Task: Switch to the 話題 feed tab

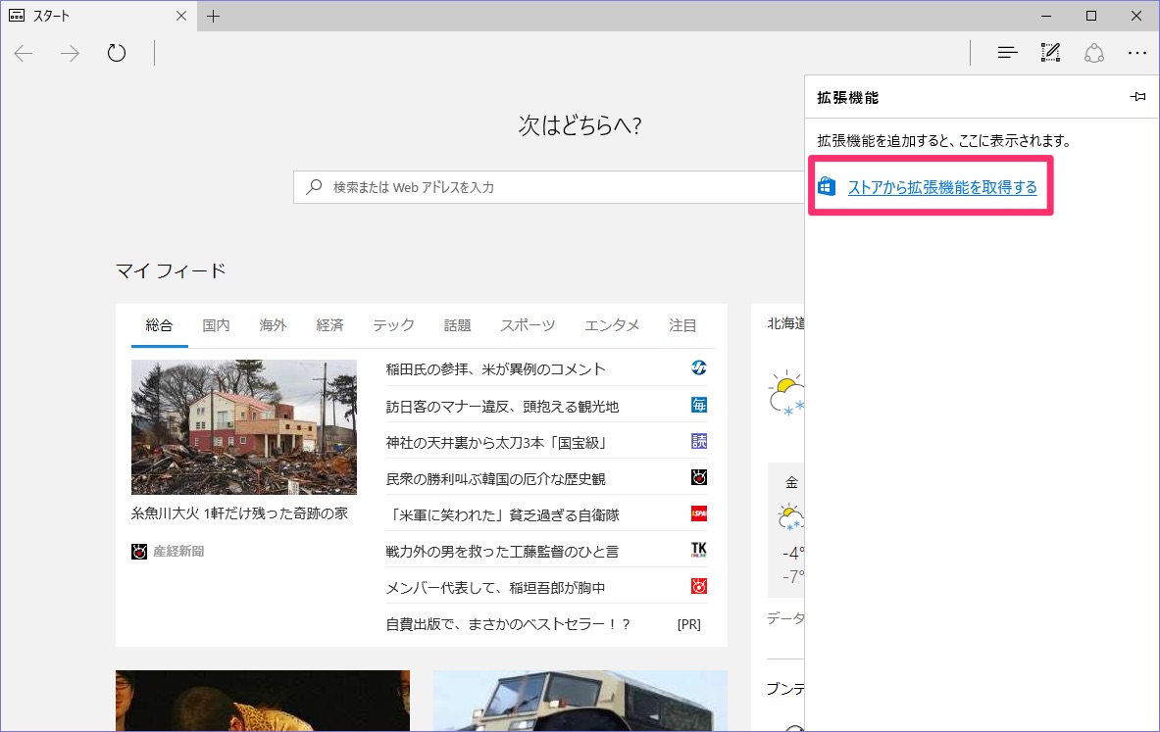Action: pyautogui.click(x=457, y=325)
